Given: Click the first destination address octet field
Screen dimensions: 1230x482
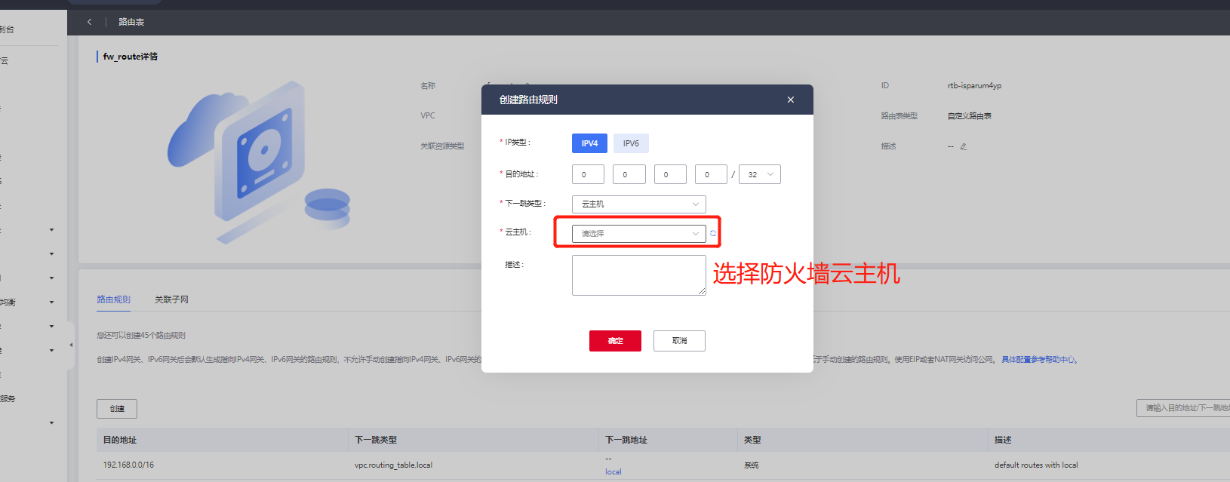Looking at the screenshot, I should coord(588,174).
